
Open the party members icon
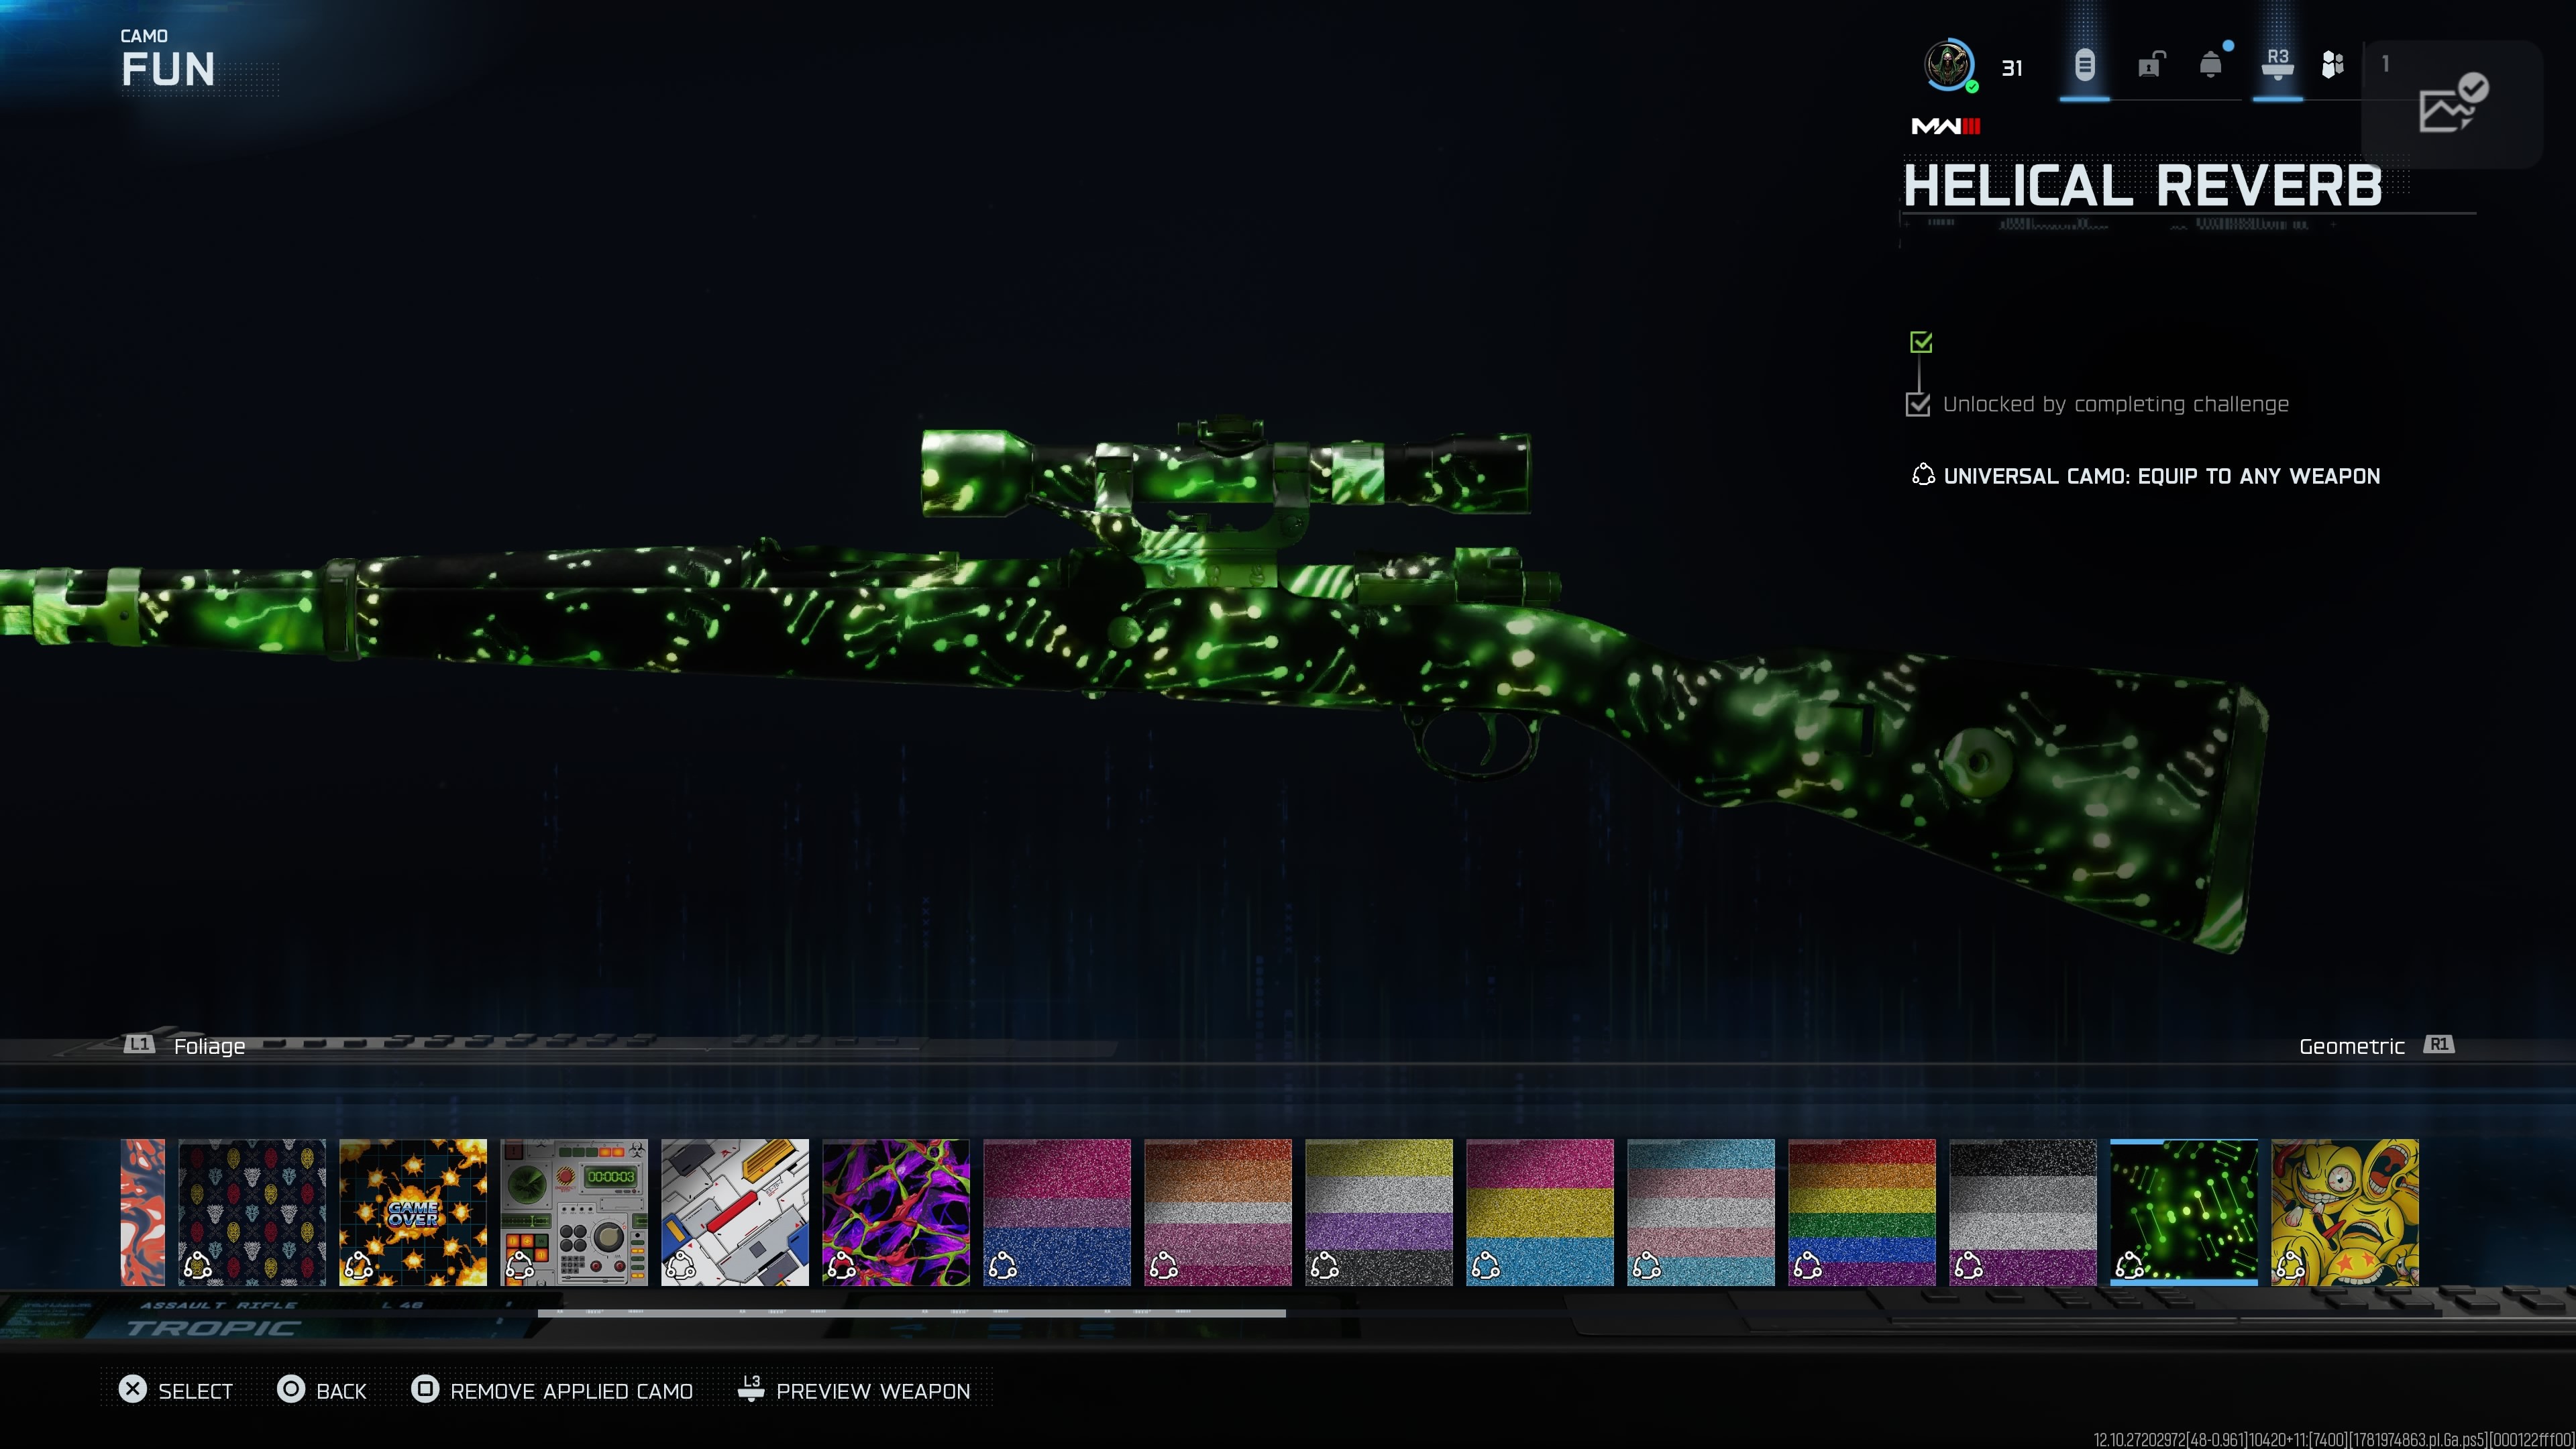2332,65
